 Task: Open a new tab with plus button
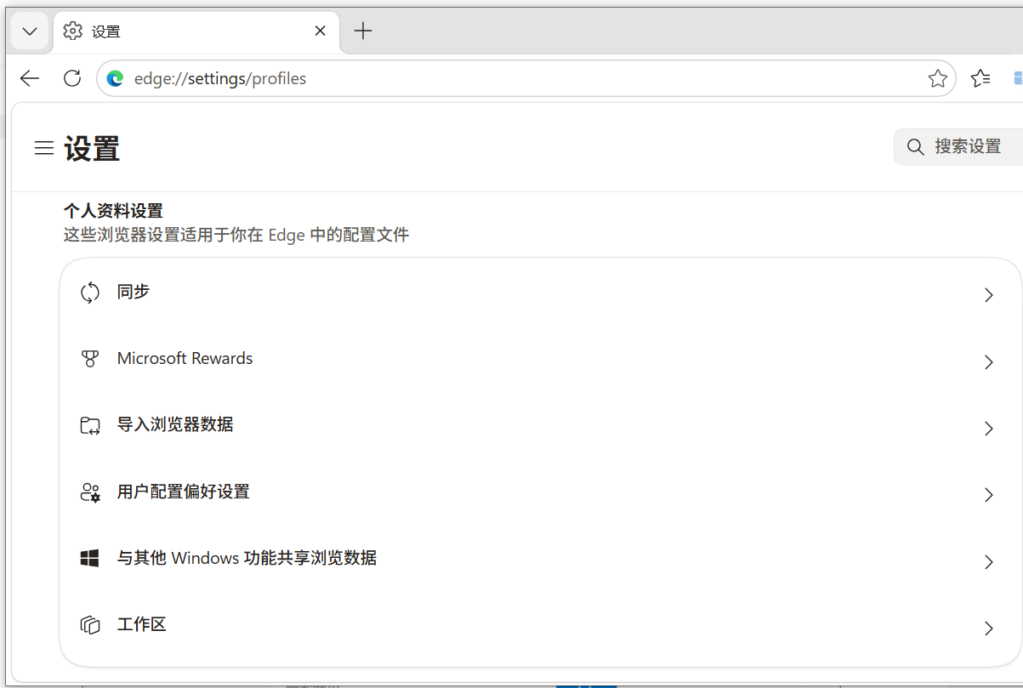click(363, 31)
